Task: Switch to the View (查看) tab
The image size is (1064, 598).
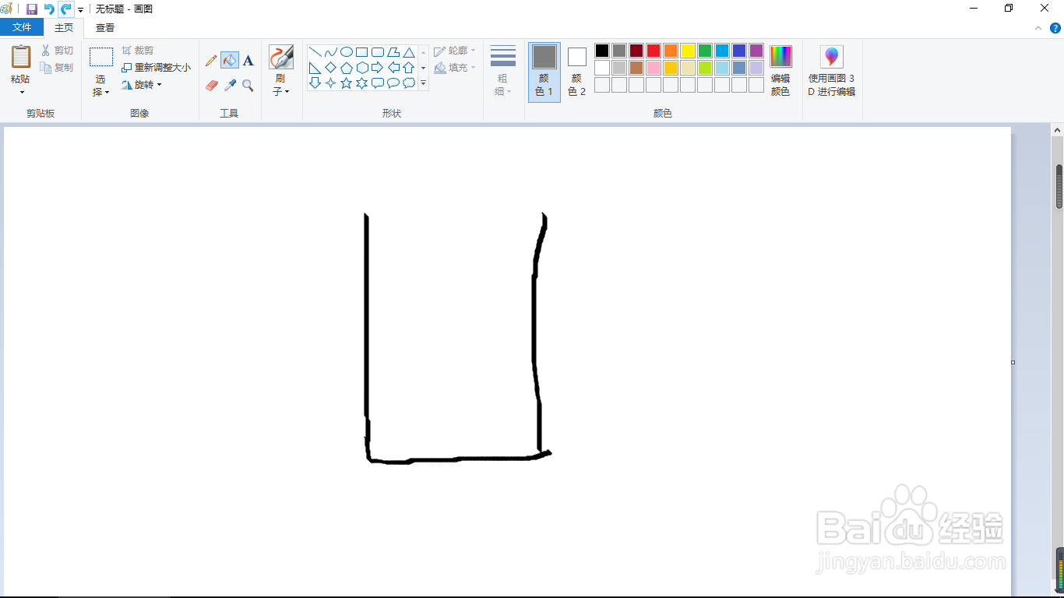Action: point(105,27)
